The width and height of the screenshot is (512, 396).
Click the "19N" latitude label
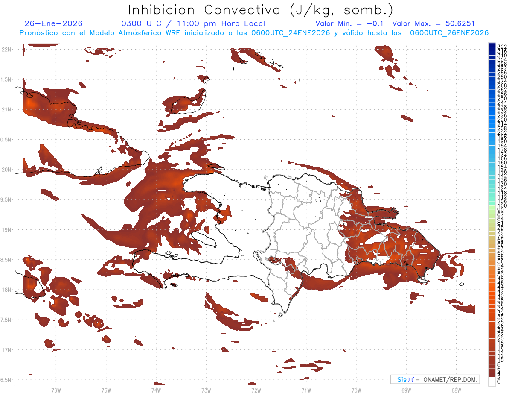[x=7, y=230]
